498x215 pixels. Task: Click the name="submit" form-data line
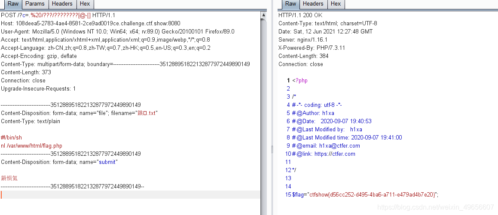[x=59, y=162]
